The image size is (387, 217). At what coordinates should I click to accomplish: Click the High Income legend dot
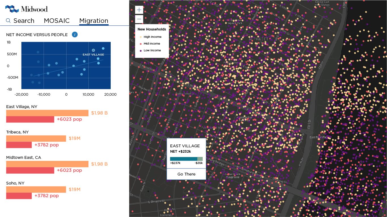pos(141,37)
